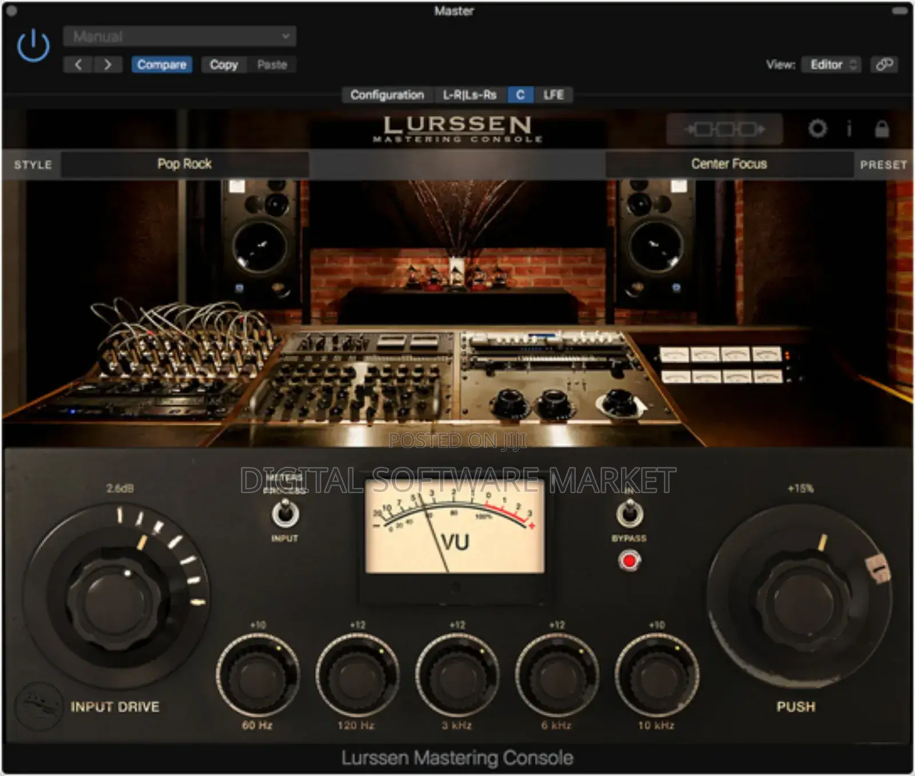Screen dimensions: 915x776
Task: Select the LFE channel tab
Action: click(x=553, y=95)
